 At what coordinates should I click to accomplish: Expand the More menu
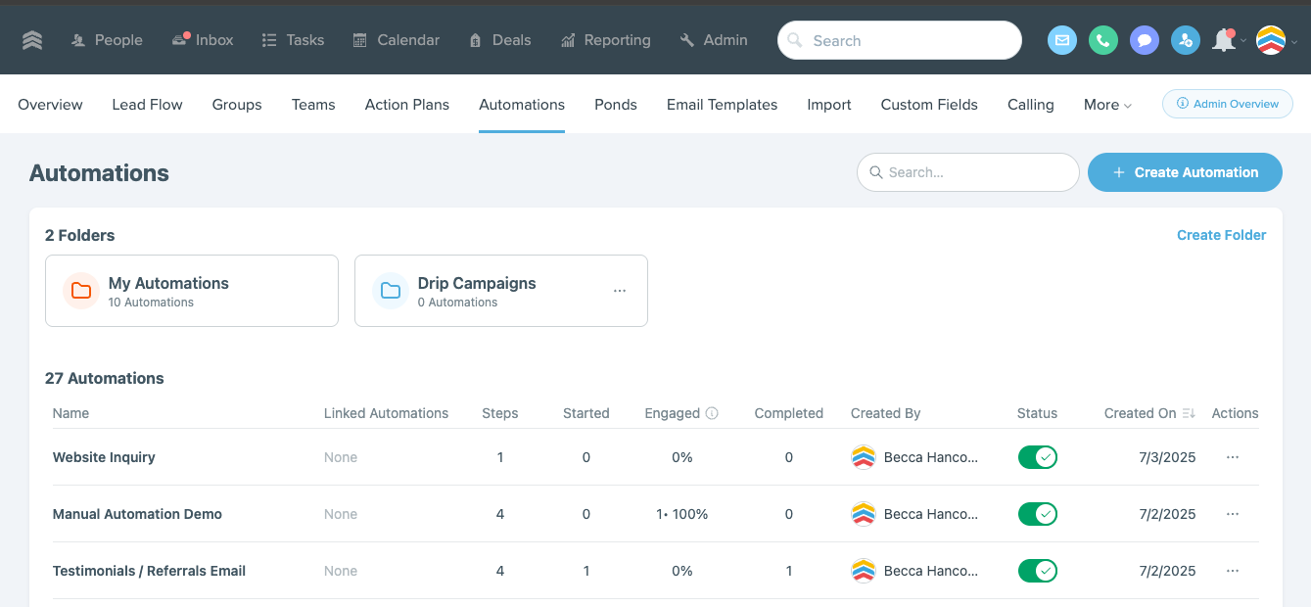click(1107, 105)
